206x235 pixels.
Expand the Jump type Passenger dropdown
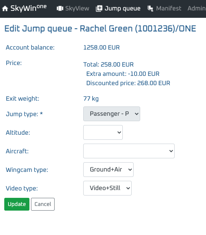point(112,114)
